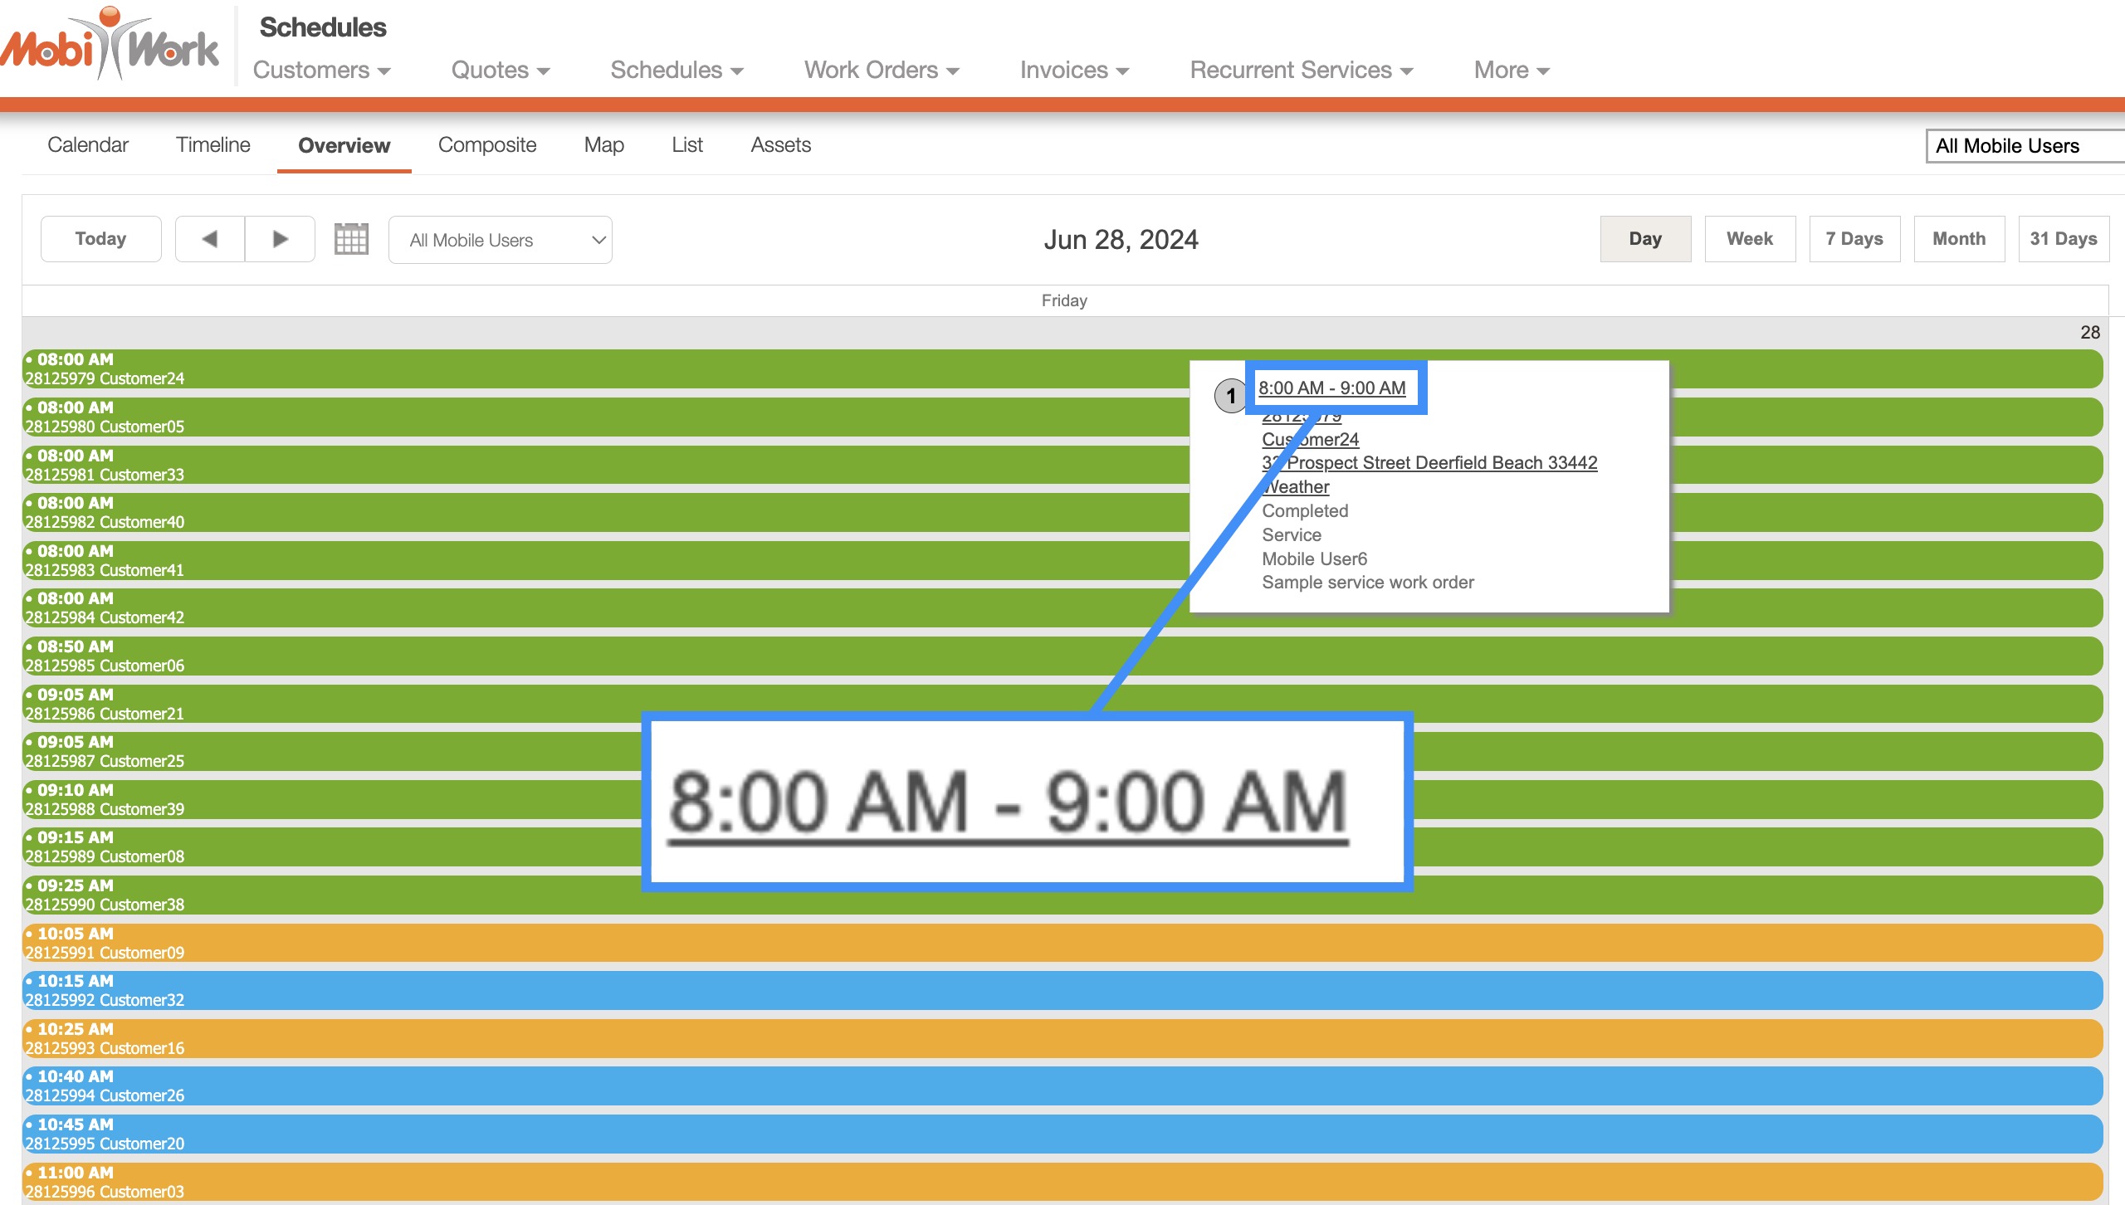Expand the Customers menu
This screenshot has height=1205, width=2125.
321,71
